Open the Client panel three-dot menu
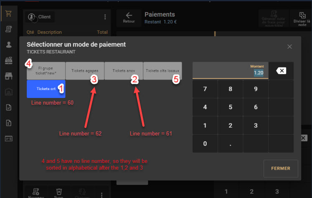The image size is (312, 198). (105, 17)
